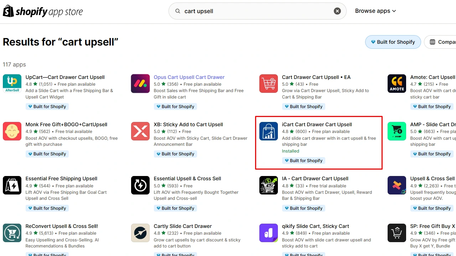
Task: Open the Shopify app store logo home
Action: point(43,11)
